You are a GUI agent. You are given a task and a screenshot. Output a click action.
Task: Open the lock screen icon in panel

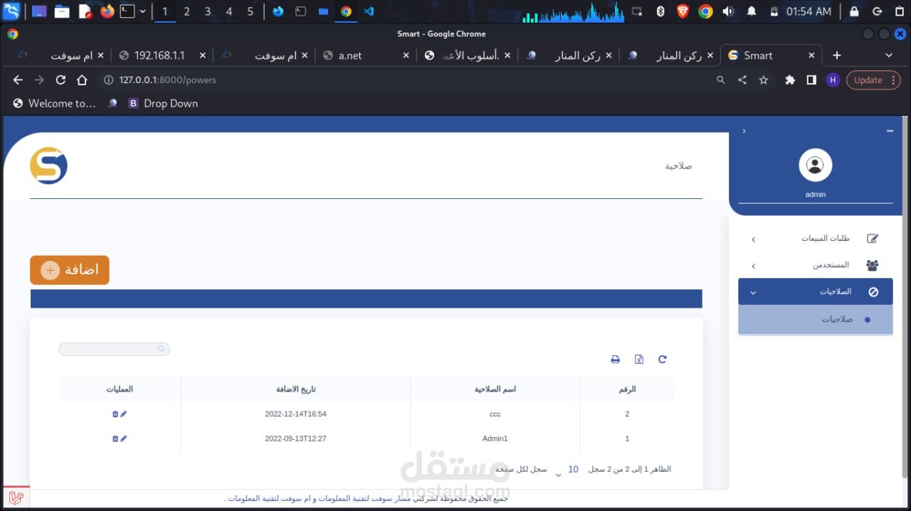(854, 11)
